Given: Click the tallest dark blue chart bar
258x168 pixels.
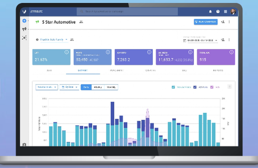Looking at the screenshot, I should click(x=112, y=113).
